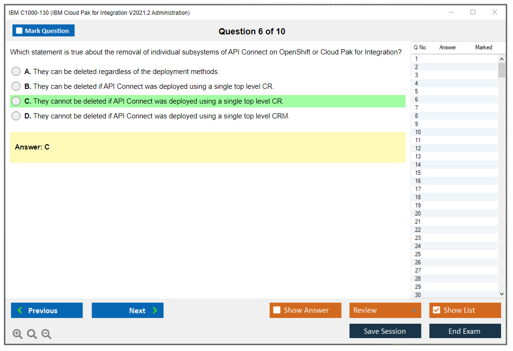
Task: Click the zoom out magnifier icon
Action: (x=46, y=334)
